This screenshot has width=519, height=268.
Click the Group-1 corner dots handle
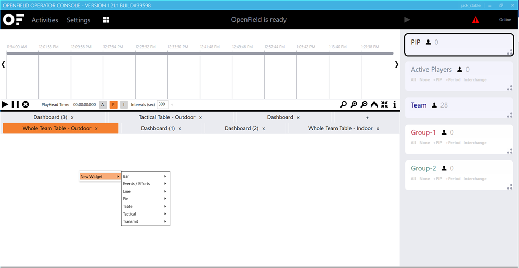510,151
